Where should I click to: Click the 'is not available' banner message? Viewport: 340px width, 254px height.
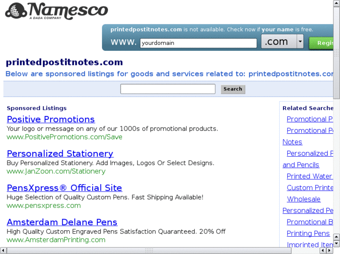tap(212, 29)
